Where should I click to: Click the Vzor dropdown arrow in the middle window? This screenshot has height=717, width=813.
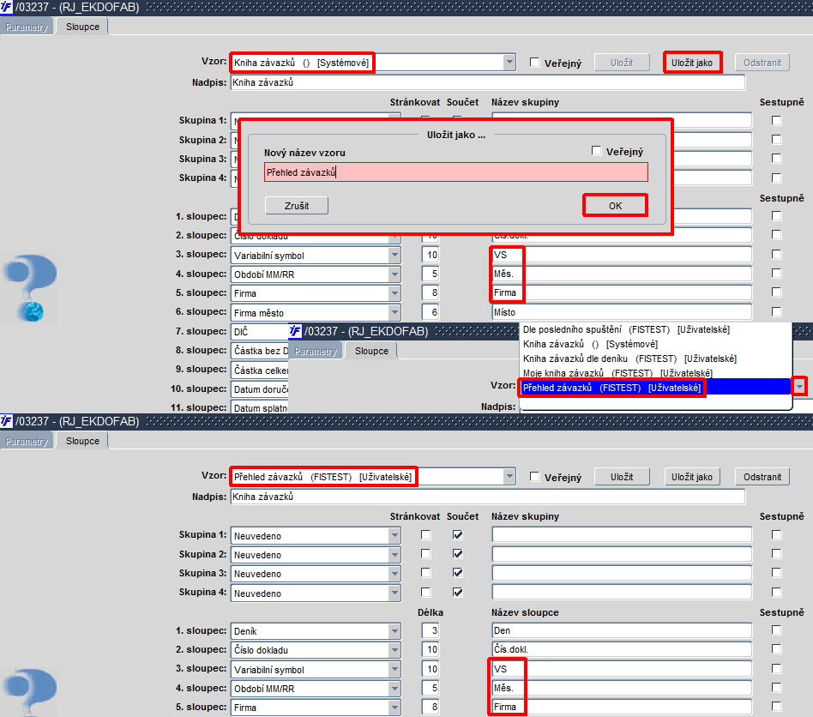tap(799, 387)
